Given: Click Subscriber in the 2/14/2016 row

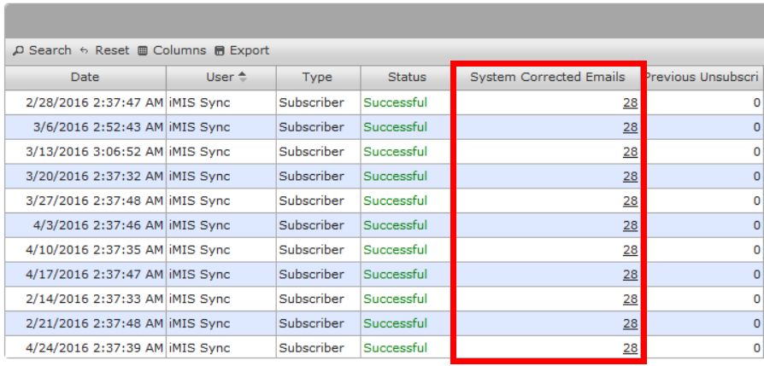Looking at the screenshot, I should [x=311, y=299].
